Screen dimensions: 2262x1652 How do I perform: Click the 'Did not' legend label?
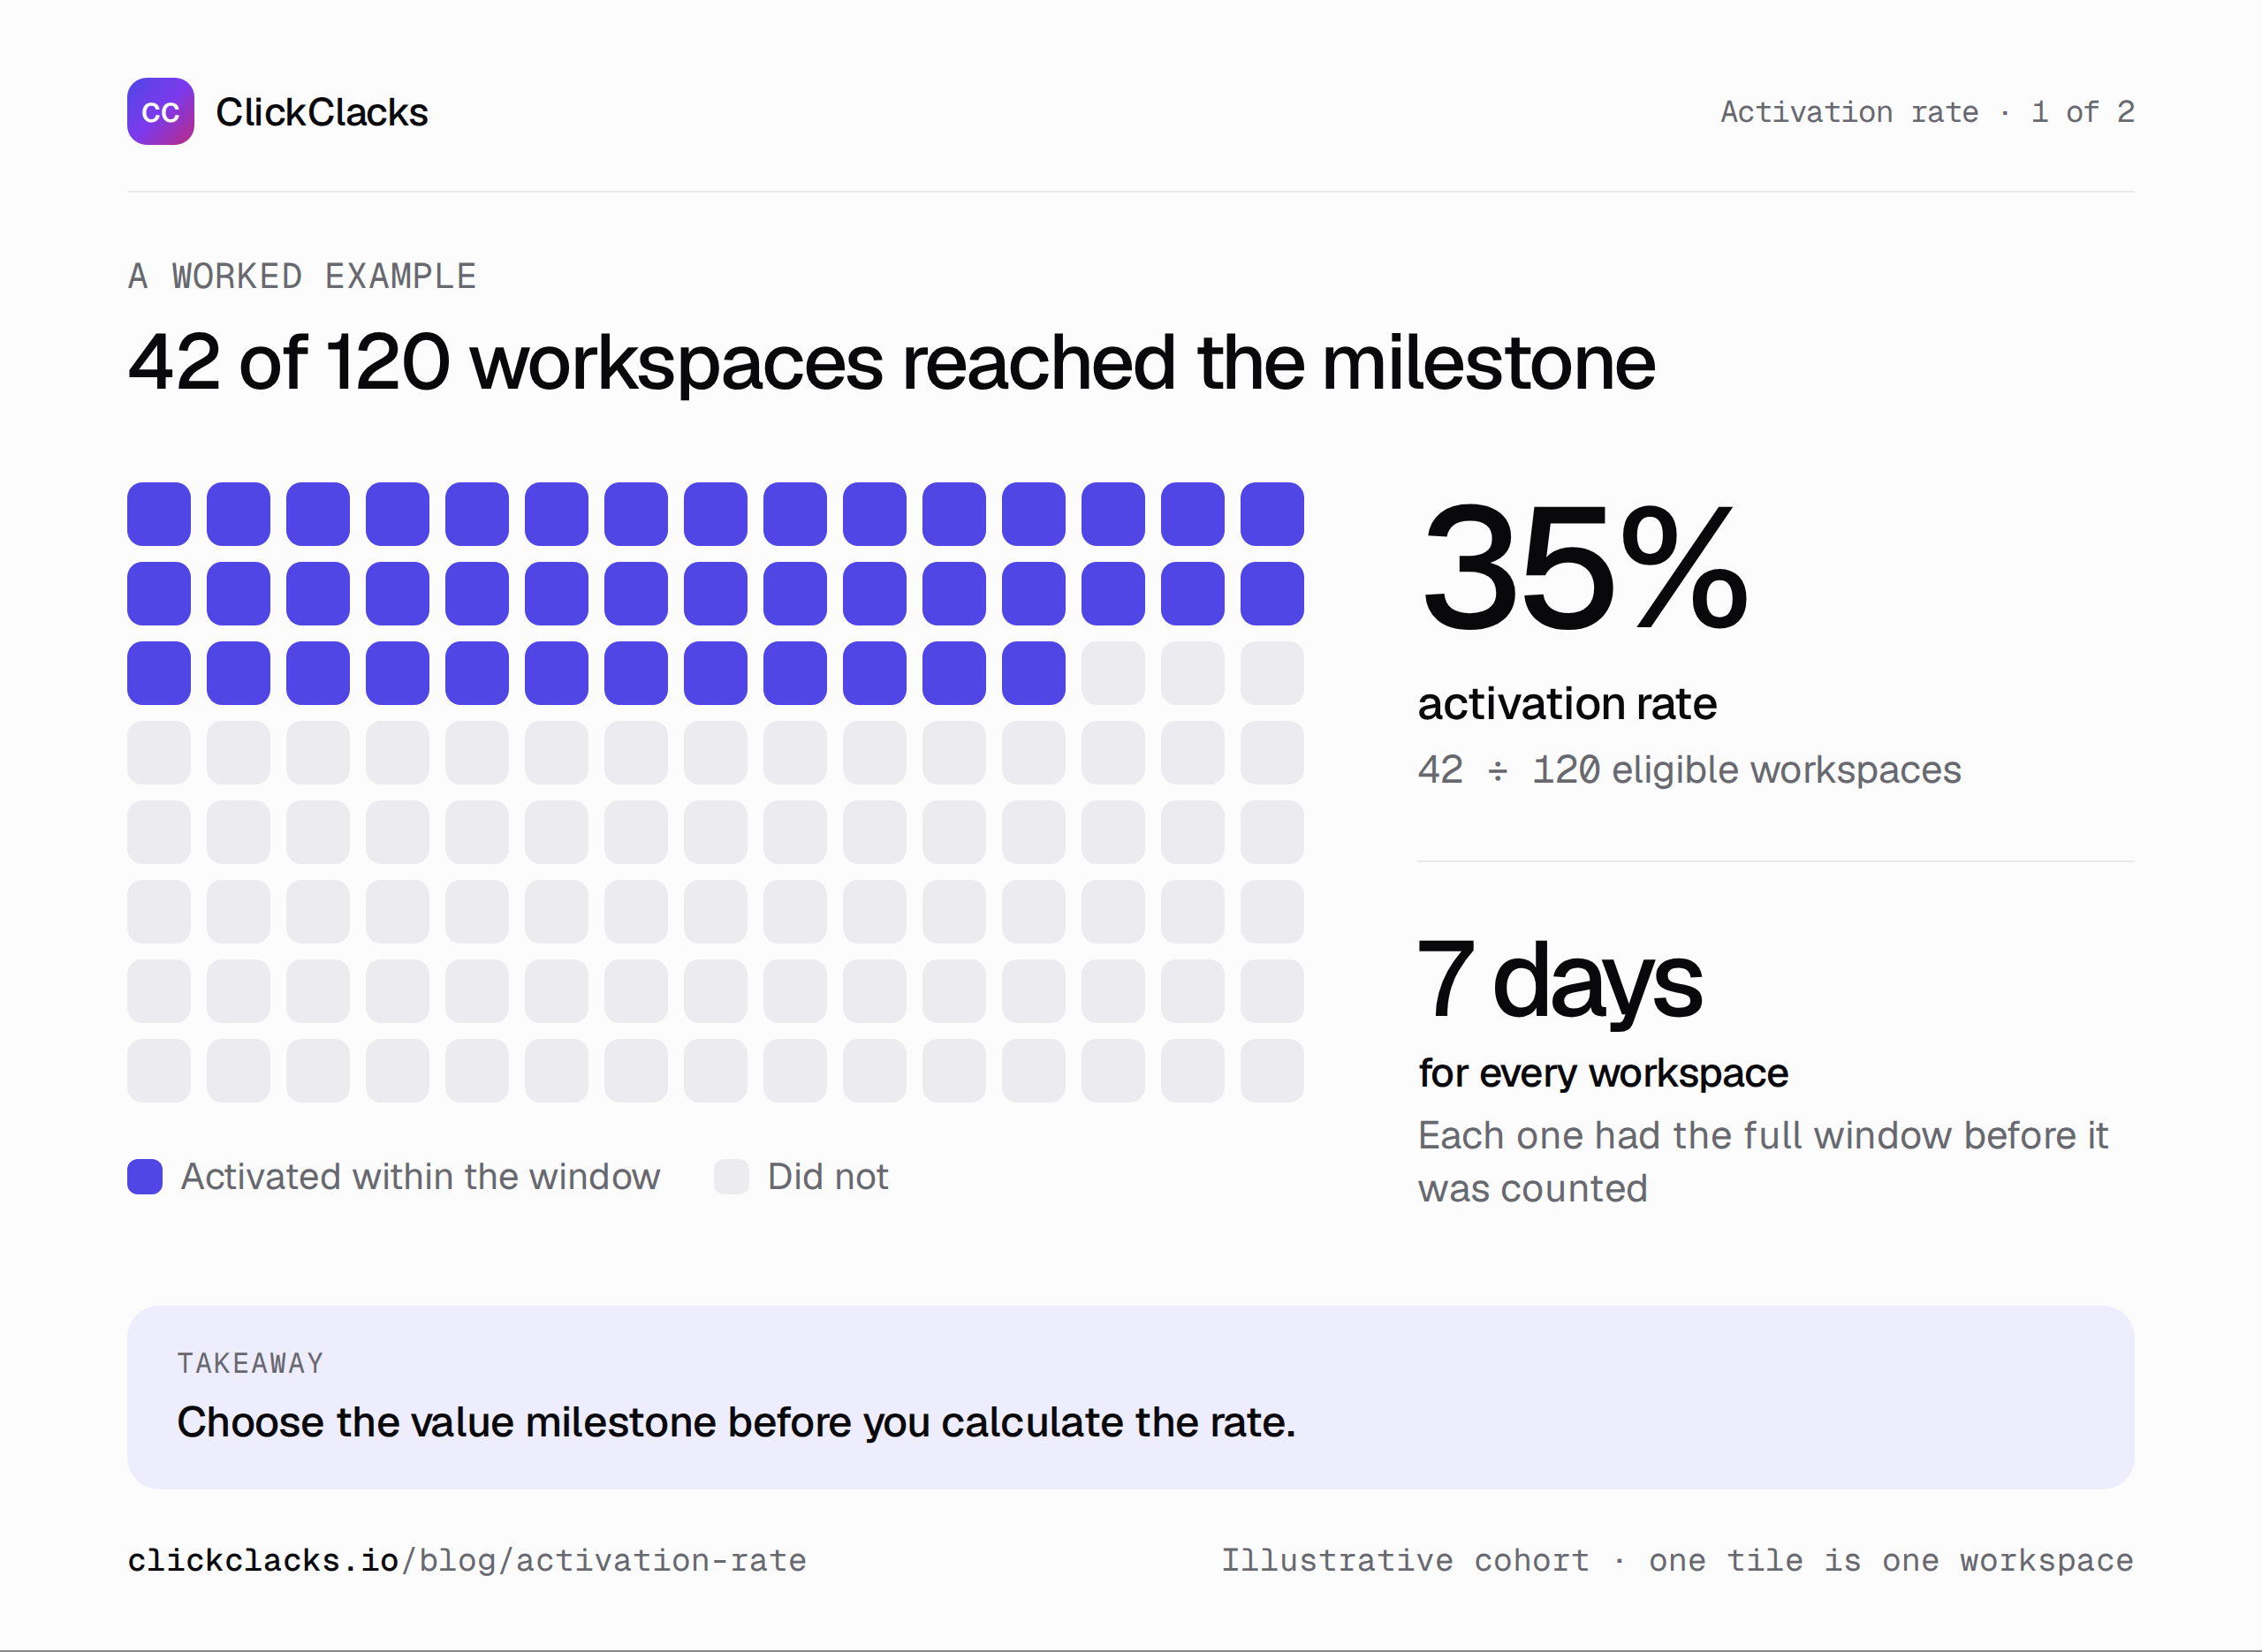click(828, 1177)
